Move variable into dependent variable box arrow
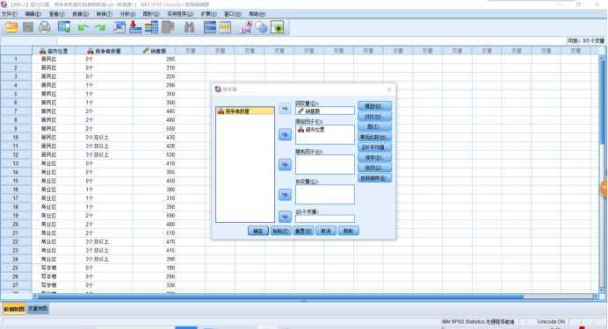The width and height of the screenshot is (608, 329). [285, 109]
